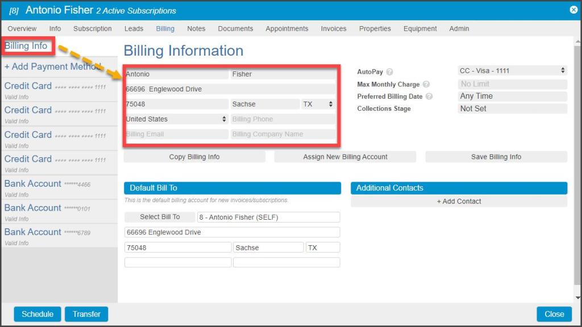Screen dimensions: 582x327
Task: Add a new contact under Additional Contacts
Action: 459,202
